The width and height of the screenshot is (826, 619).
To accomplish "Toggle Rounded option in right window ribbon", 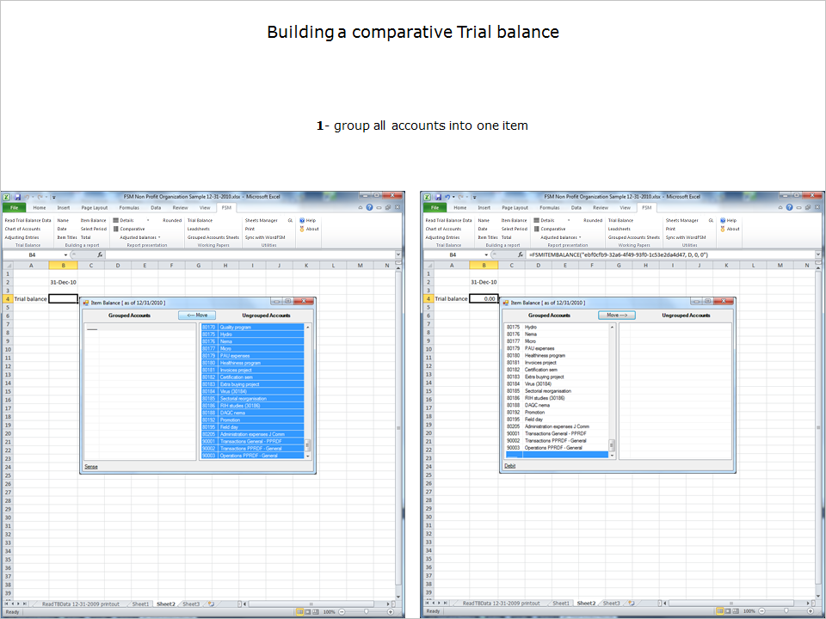I will (x=592, y=221).
